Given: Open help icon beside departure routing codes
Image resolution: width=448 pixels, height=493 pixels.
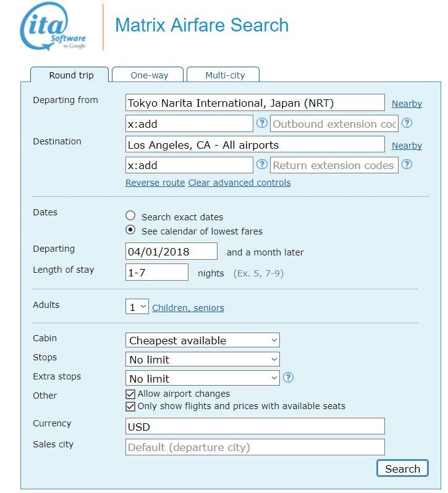Looking at the screenshot, I should tap(262, 123).
